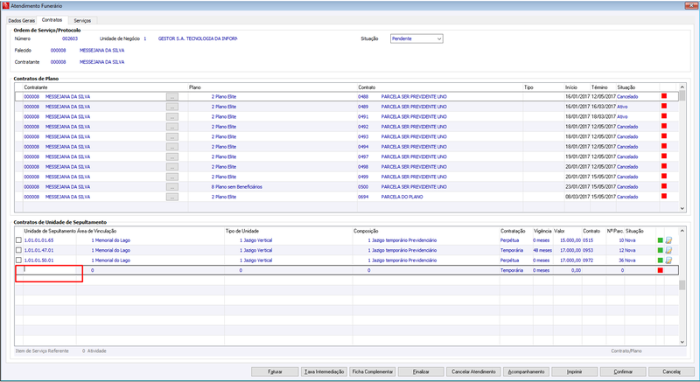
Task: Confirm with the Confirmar button
Action: point(623,372)
